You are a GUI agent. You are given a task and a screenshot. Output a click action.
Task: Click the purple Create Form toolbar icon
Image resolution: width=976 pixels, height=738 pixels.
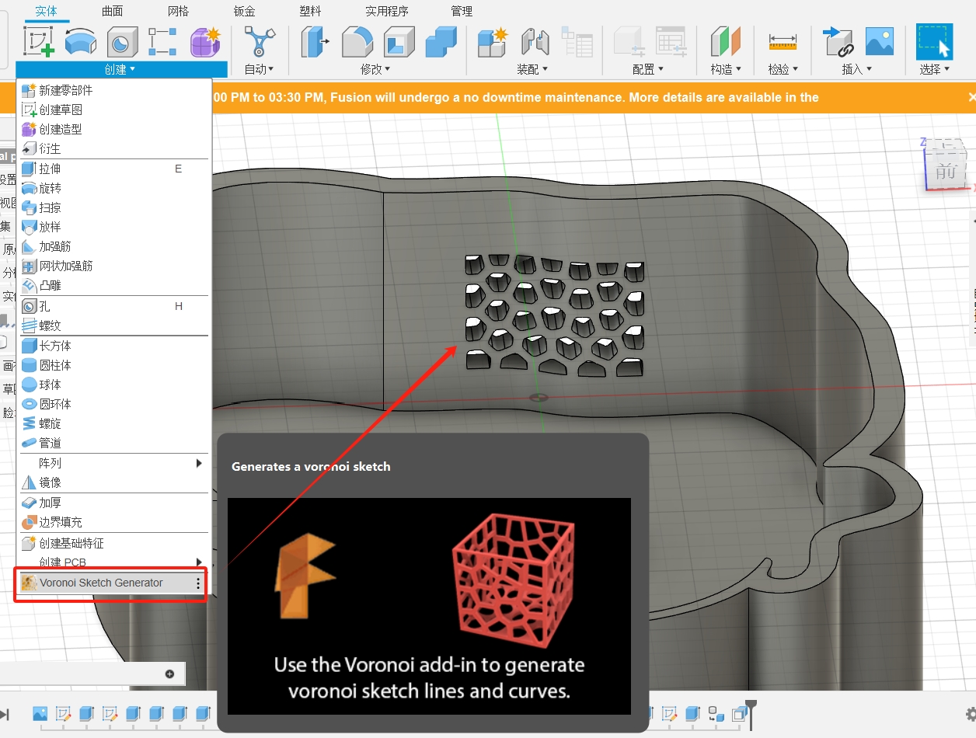pos(206,42)
